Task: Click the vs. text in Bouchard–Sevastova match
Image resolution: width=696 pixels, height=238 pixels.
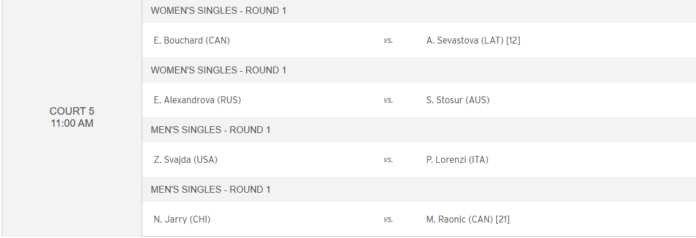Action: 388,41
